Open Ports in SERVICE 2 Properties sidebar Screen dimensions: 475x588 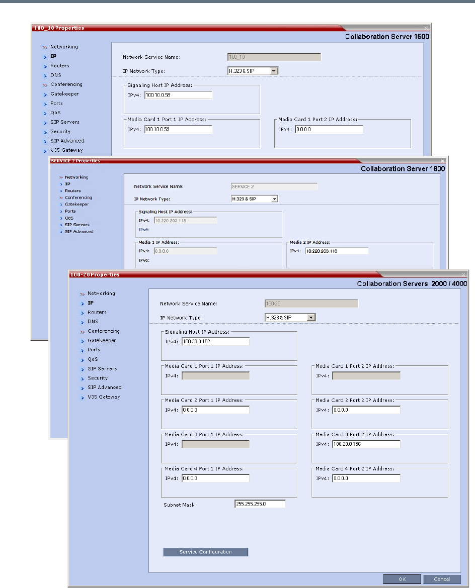tap(70, 211)
